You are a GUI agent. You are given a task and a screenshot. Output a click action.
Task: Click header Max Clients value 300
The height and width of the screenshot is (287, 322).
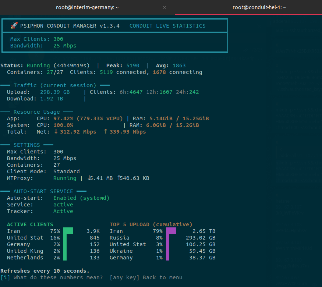58,39
